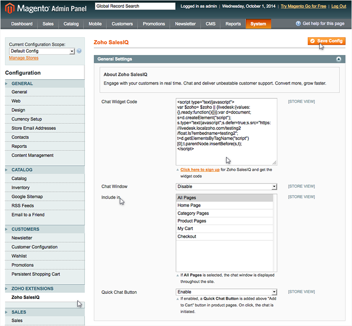
Task: Collapse the SALES sidebar section
Action: coord(45,312)
